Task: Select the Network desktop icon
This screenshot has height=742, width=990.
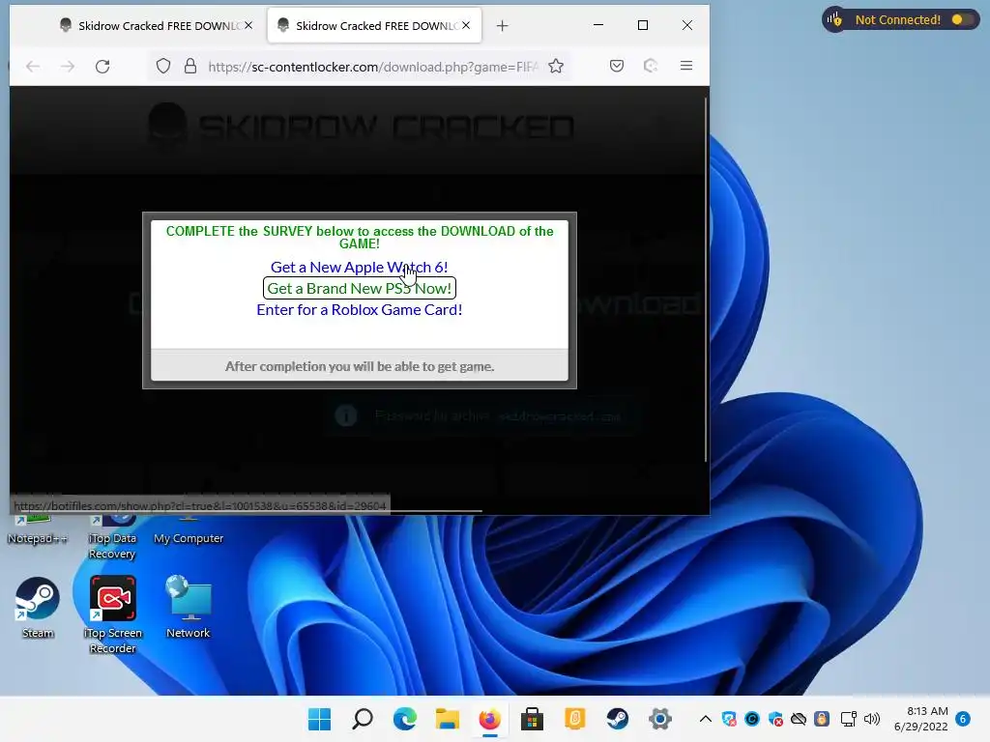Action: (x=189, y=607)
